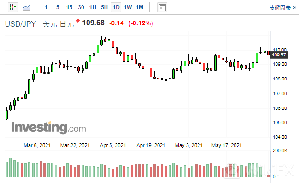Choose the 5 minute timeframe
This screenshot has width=299, height=186.
tap(58, 7)
